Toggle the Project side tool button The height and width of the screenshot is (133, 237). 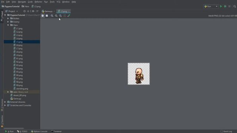click(x=2, y=16)
